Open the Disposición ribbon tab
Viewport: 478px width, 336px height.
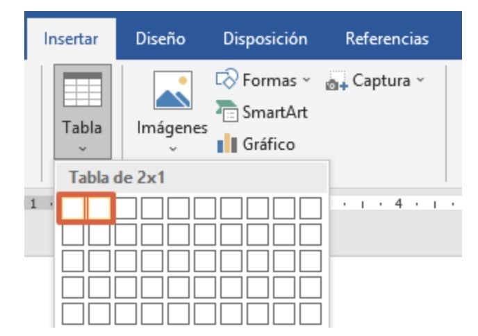(x=265, y=40)
